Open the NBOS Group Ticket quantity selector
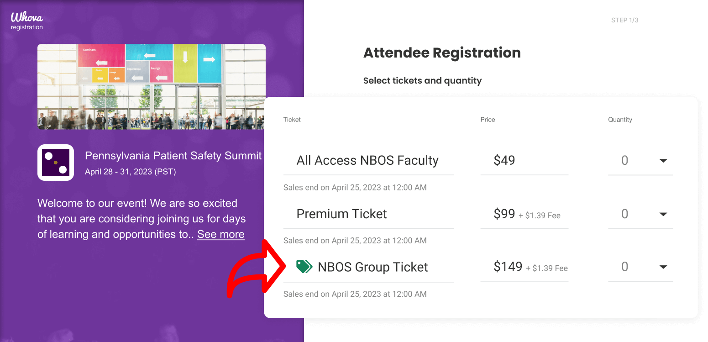Viewport: 708px width, 342px height. tap(663, 267)
